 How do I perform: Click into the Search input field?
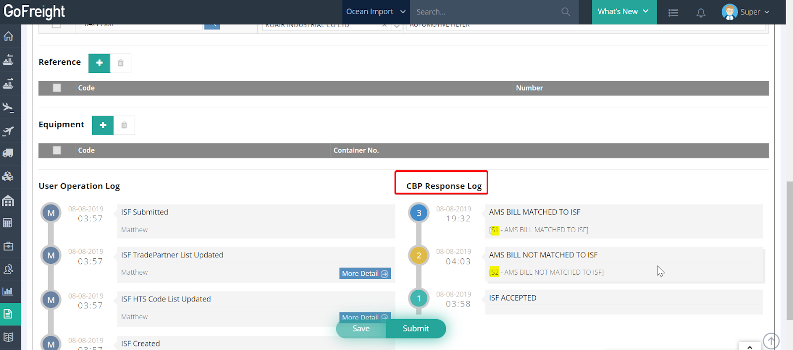tap(486, 12)
